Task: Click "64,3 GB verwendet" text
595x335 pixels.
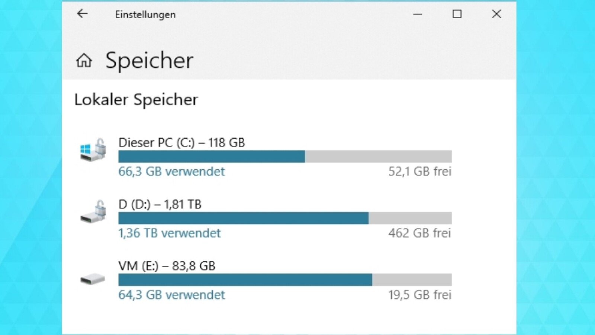Action: pos(171,295)
